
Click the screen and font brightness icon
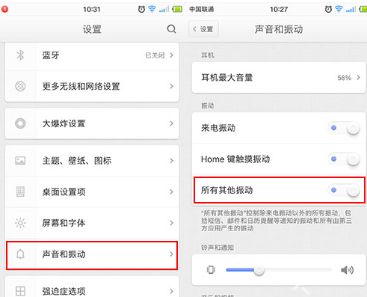tap(20, 223)
